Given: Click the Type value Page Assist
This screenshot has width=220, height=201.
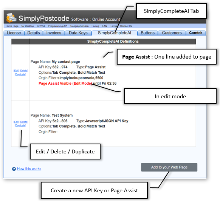Looking at the screenshot, I should pos(95,67).
